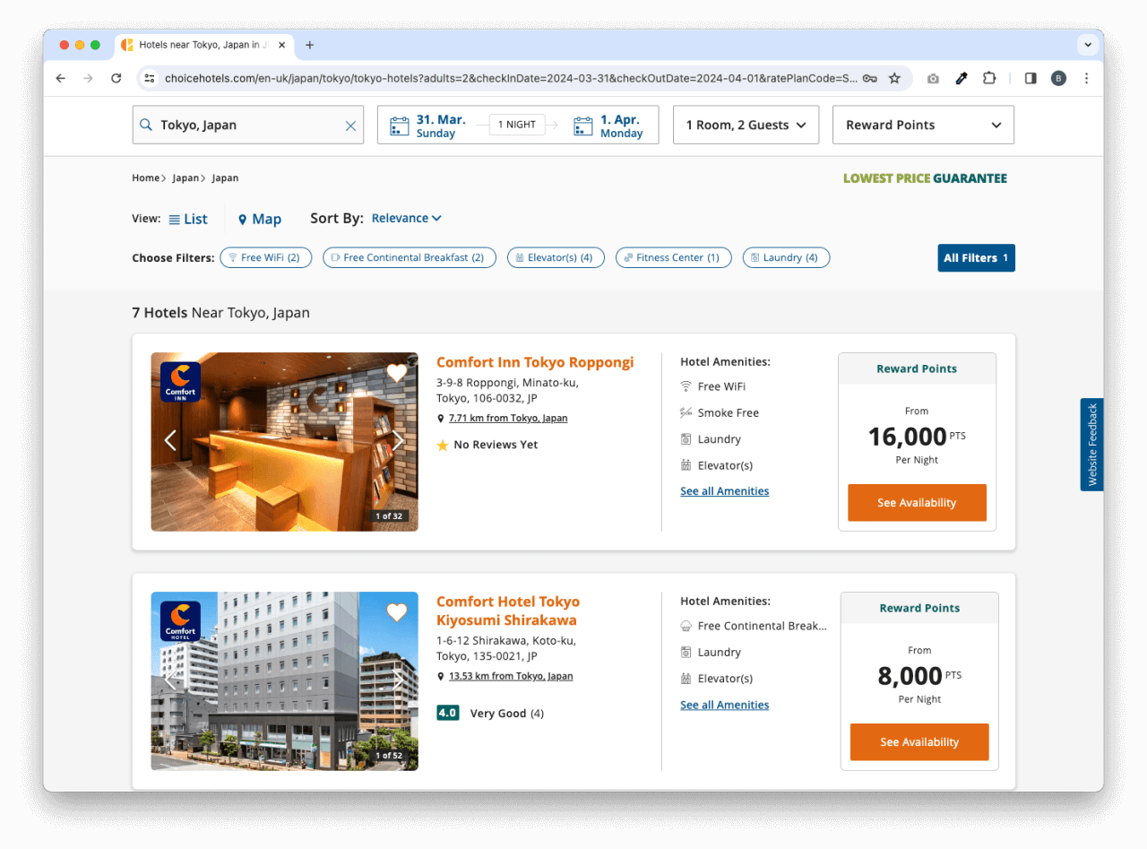
Task: Open All Filters panel
Action: click(x=976, y=258)
